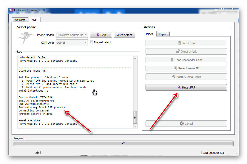Click the Auto detect button
Screen dimensions: 247x164
[x=125, y=35]
